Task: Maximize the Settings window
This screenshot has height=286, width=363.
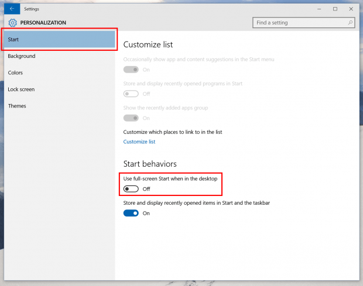Action: [335, 9]
